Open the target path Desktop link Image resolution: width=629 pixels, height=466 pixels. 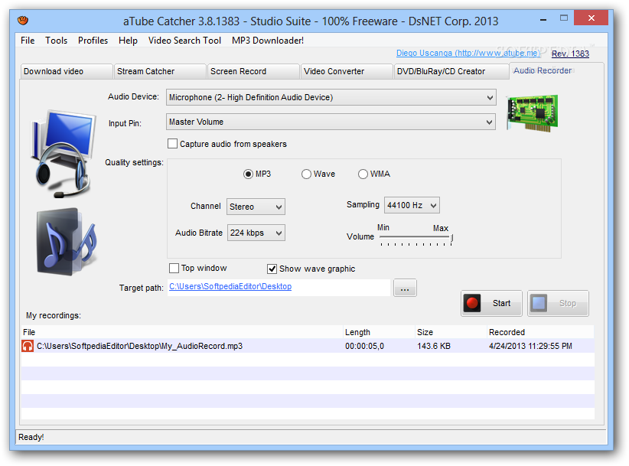tap(230, 286)
